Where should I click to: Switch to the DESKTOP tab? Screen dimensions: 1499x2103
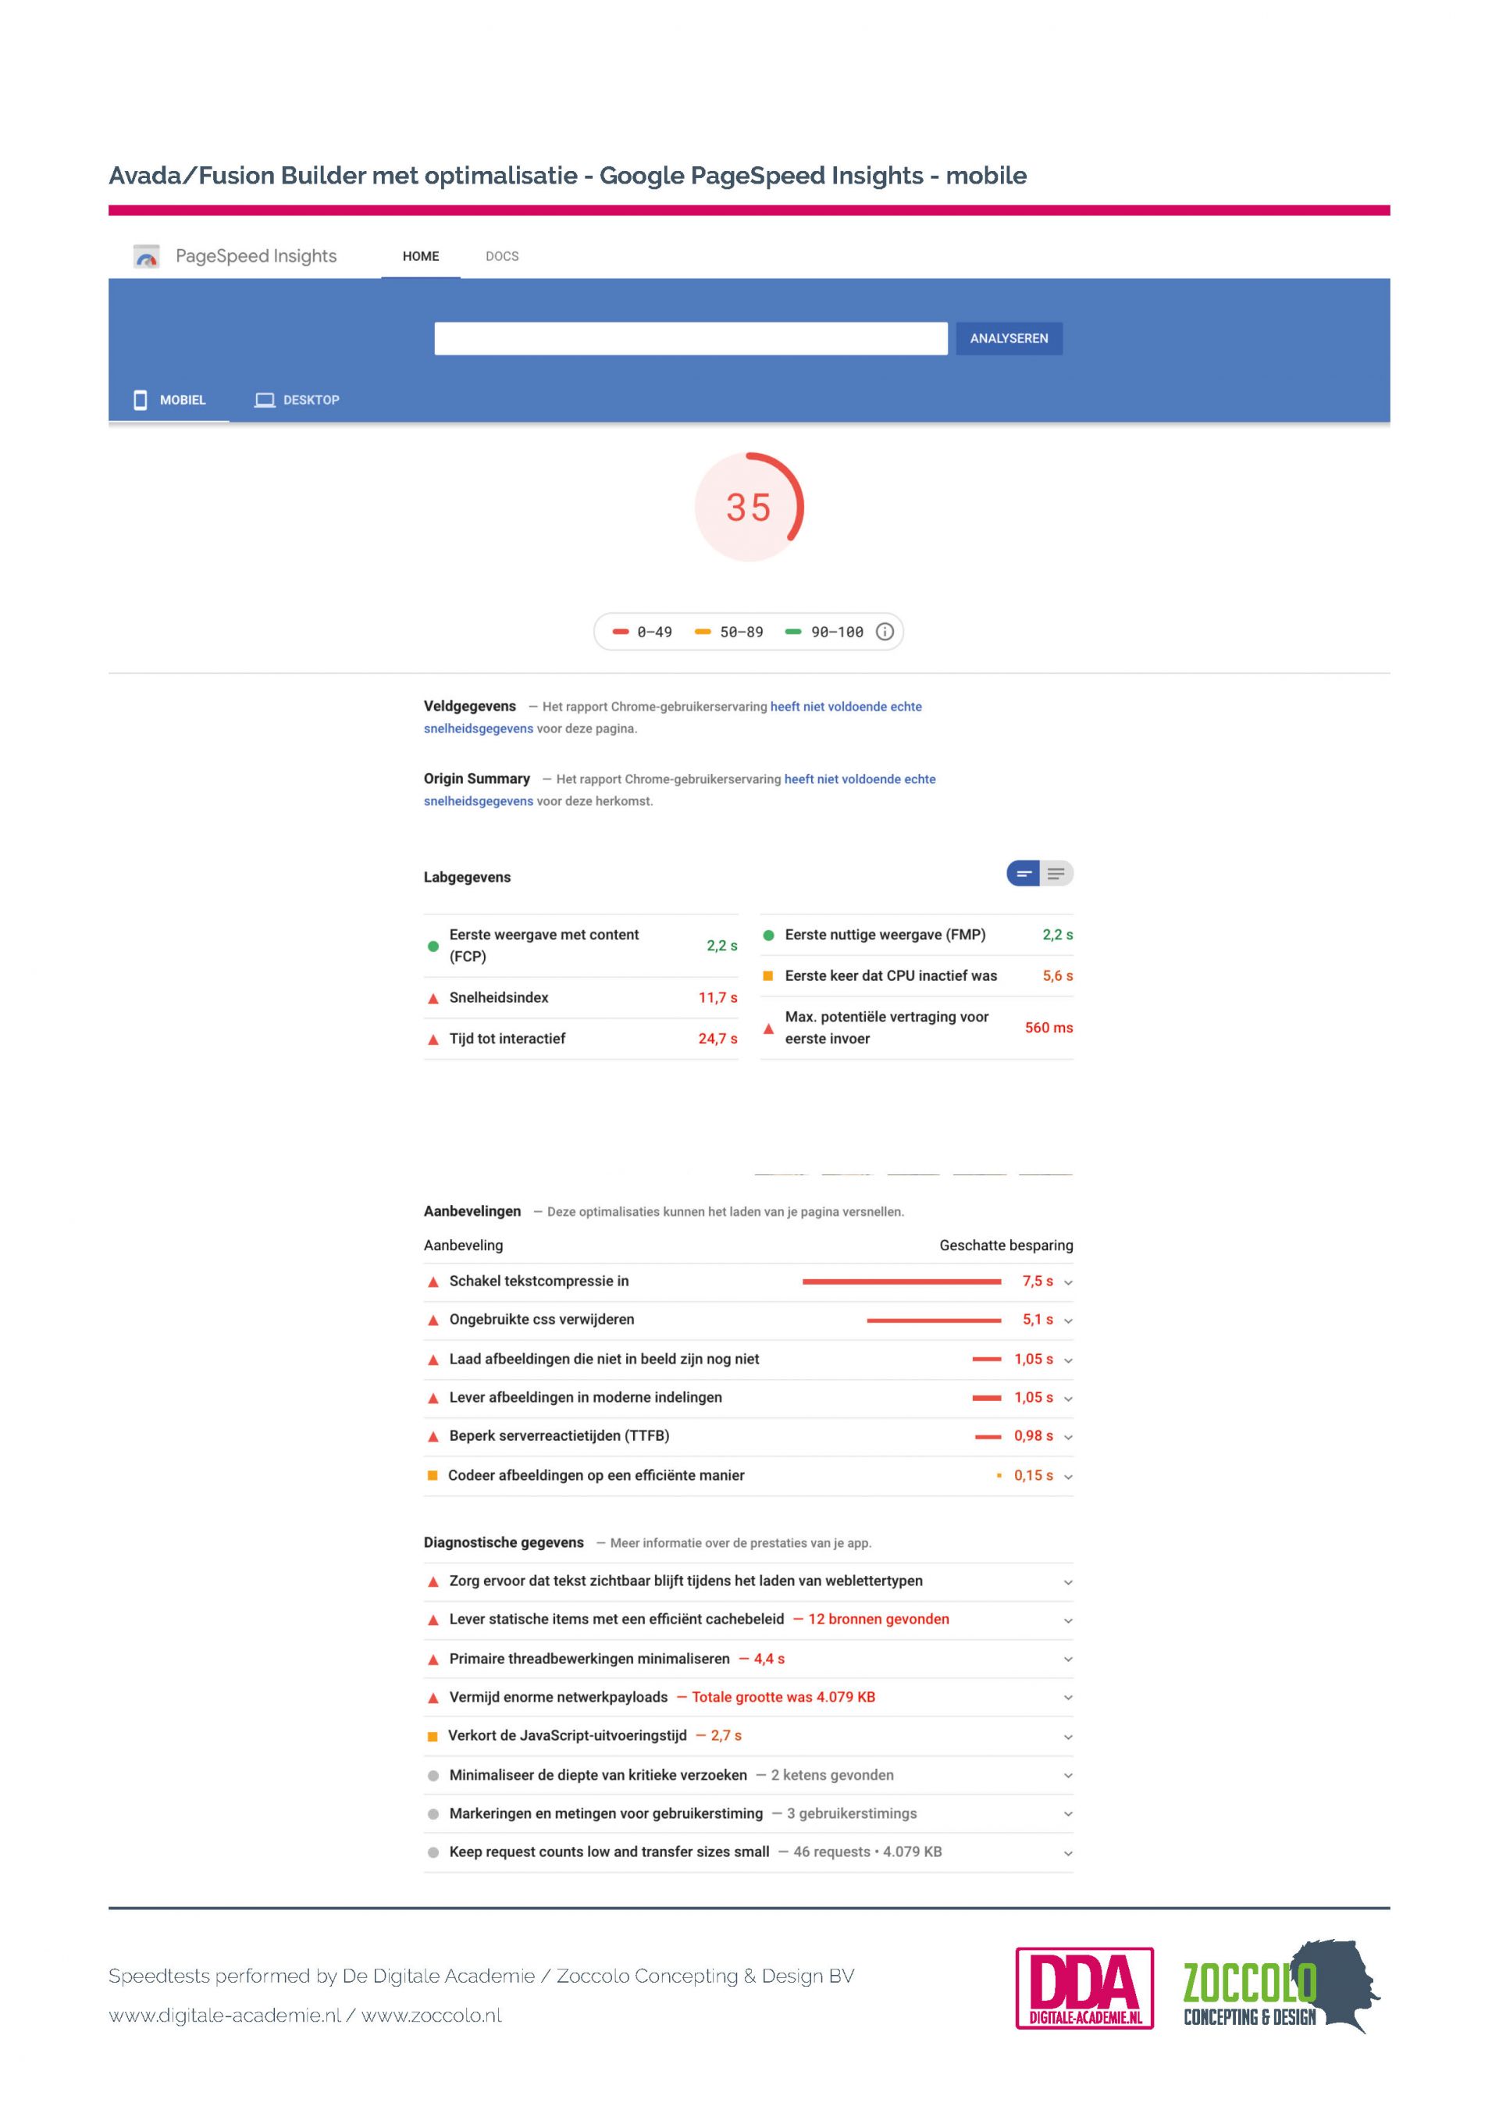point(297,400)
